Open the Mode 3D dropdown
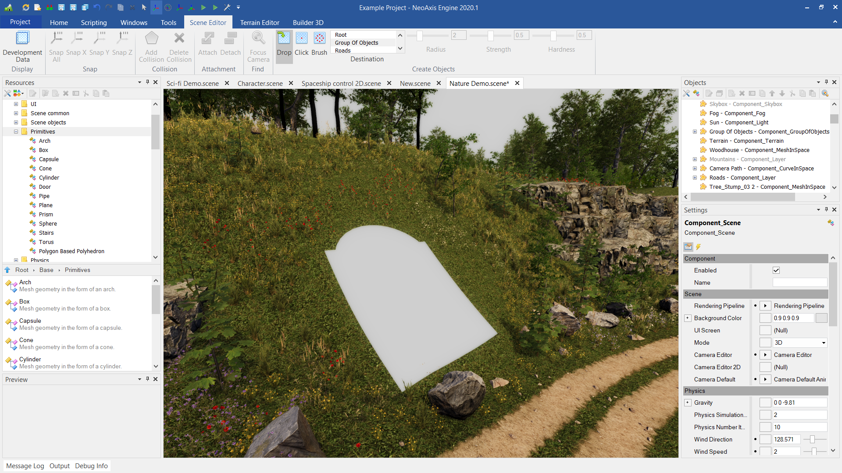 [823, 343]
